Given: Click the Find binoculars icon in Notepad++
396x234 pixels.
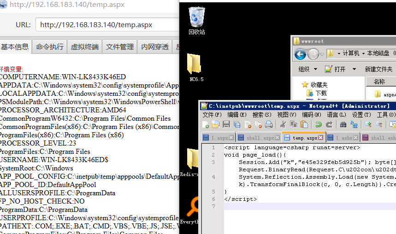Looking at the screenshot, I should 343,124.
